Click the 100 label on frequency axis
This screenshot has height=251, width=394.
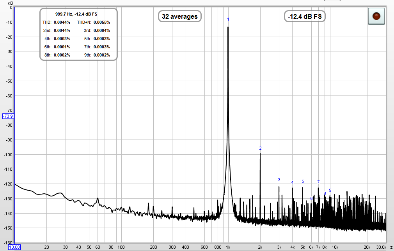121,247
